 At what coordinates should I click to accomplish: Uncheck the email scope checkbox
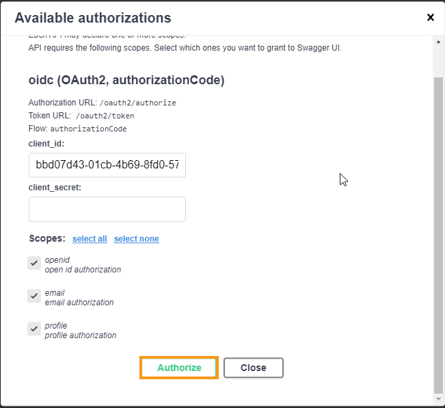[x=34, y=296]
